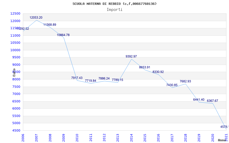This screenshot has height=143, width=229.
Task: Click y-axis tick 10000
Action: (15, 50)
